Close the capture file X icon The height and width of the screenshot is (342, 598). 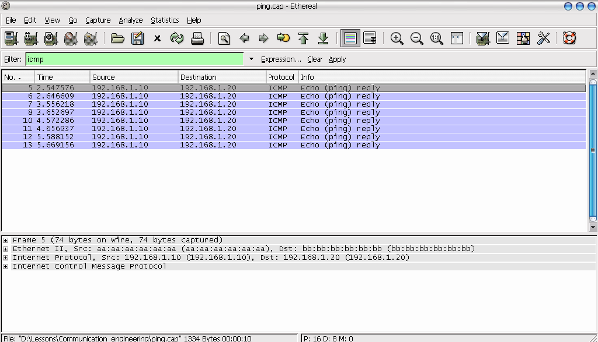point(157,38)
